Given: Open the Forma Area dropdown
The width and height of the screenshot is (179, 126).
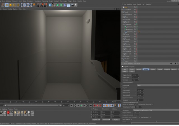Looking at the screenshot, I should (x=158, y=85).
